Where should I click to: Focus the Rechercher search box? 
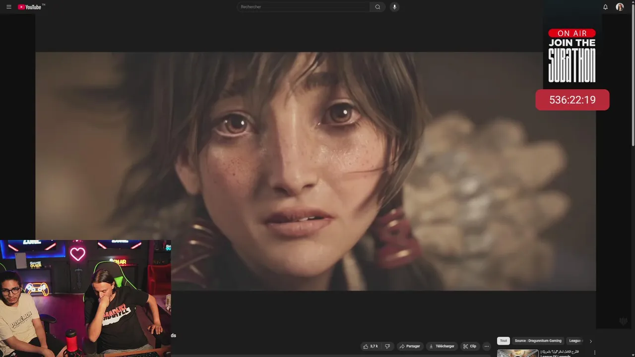click(303, 7)
